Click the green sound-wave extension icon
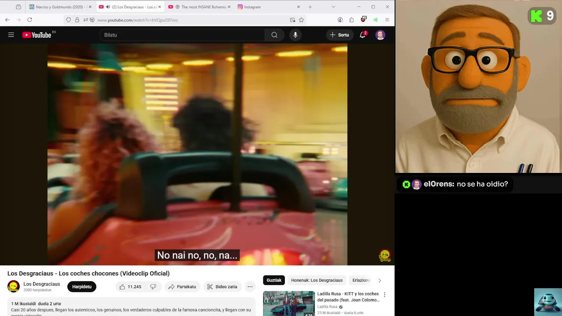 coord(375,20)
